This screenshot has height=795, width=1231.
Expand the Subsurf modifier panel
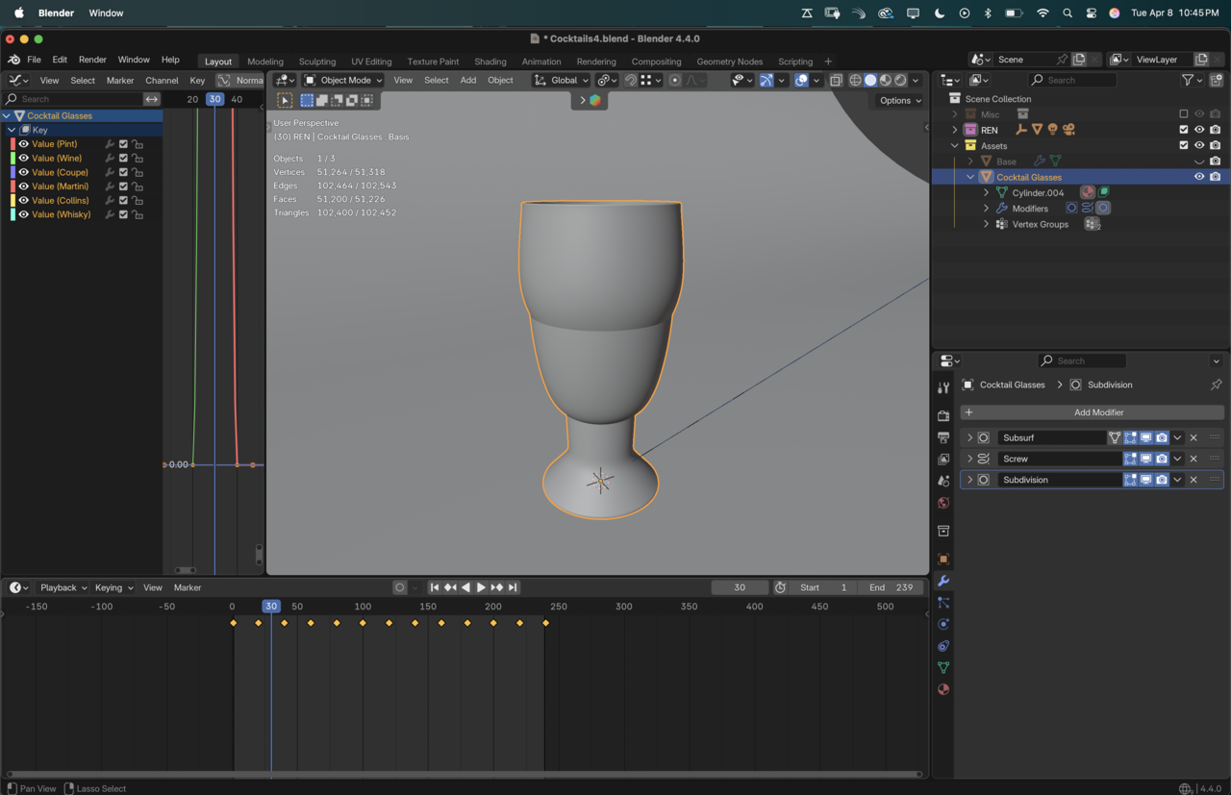969,438
